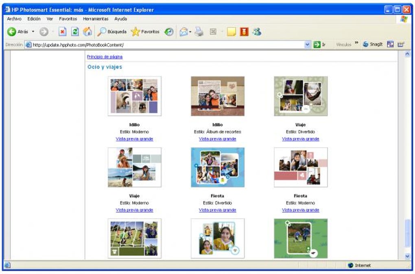
Task: Open Favoritos star toolbar button
Action: click(x=145, y=32)
